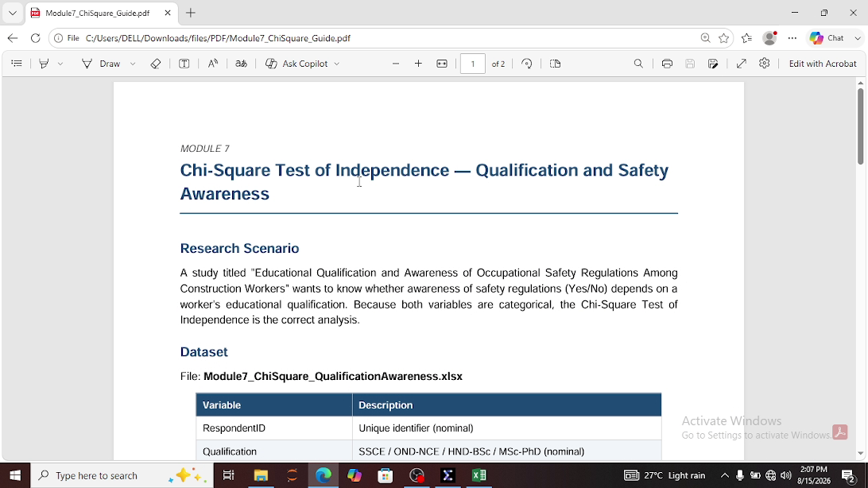Open the notification center
This screenshot has width=868, height=488.
[849, 475]
